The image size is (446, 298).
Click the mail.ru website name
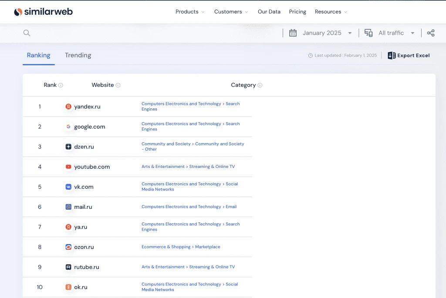(83, 207)
